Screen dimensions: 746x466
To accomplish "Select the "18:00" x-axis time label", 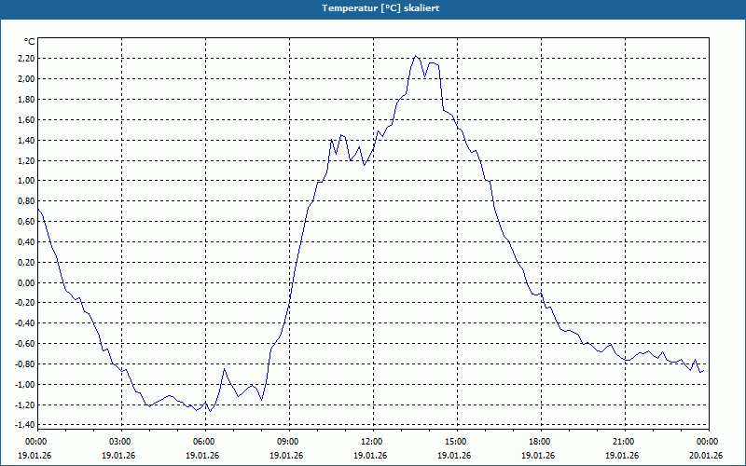I will click(x=541, y=442).
